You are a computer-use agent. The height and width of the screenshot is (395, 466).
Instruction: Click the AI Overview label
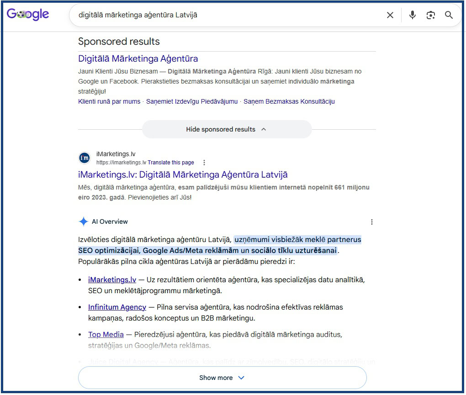tap(110, 221)
